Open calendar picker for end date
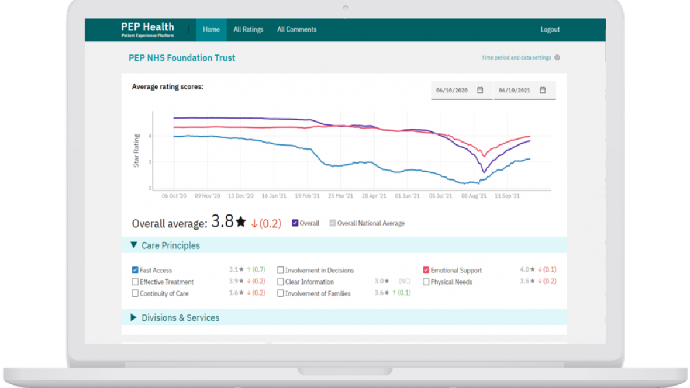The width and height of the screenshot is (690, 388). 543,91
